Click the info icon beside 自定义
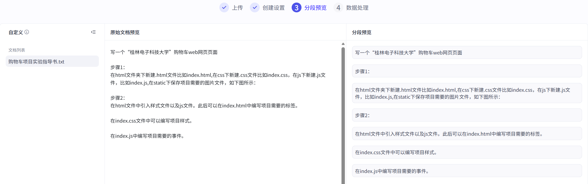The image size is (588, 184). point(27,32)
